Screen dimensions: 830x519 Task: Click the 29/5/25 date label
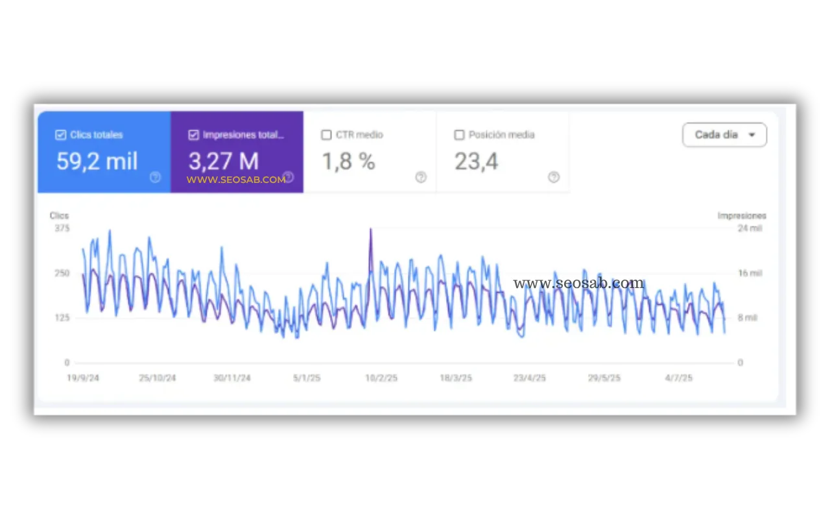click(x=604, y=378)
